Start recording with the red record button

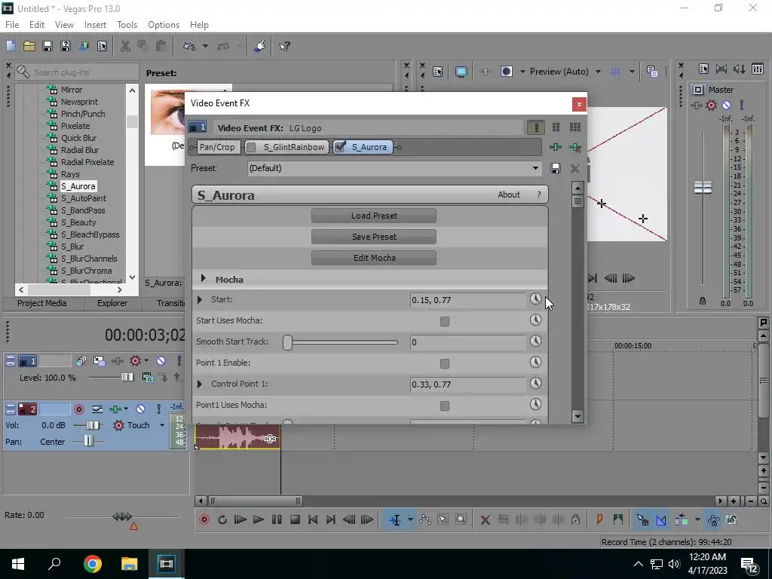point(204,519)
